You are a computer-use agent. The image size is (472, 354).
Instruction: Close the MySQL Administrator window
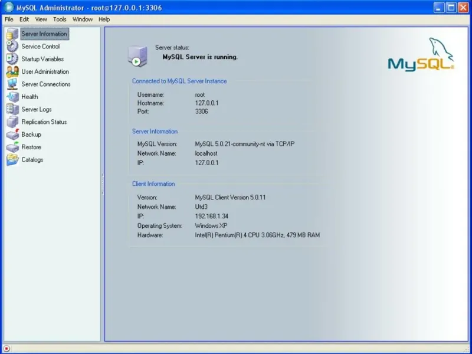click(x=463, y=8)
